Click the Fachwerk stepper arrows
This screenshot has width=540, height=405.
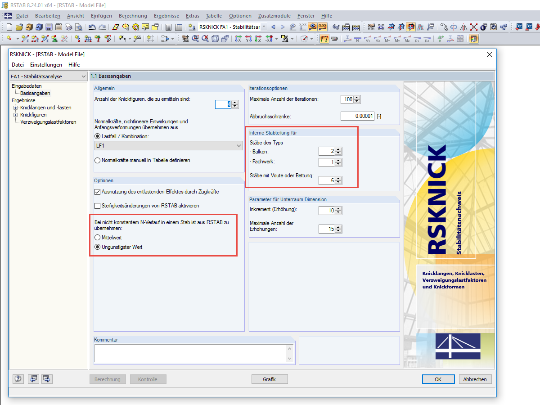point(339,162)
